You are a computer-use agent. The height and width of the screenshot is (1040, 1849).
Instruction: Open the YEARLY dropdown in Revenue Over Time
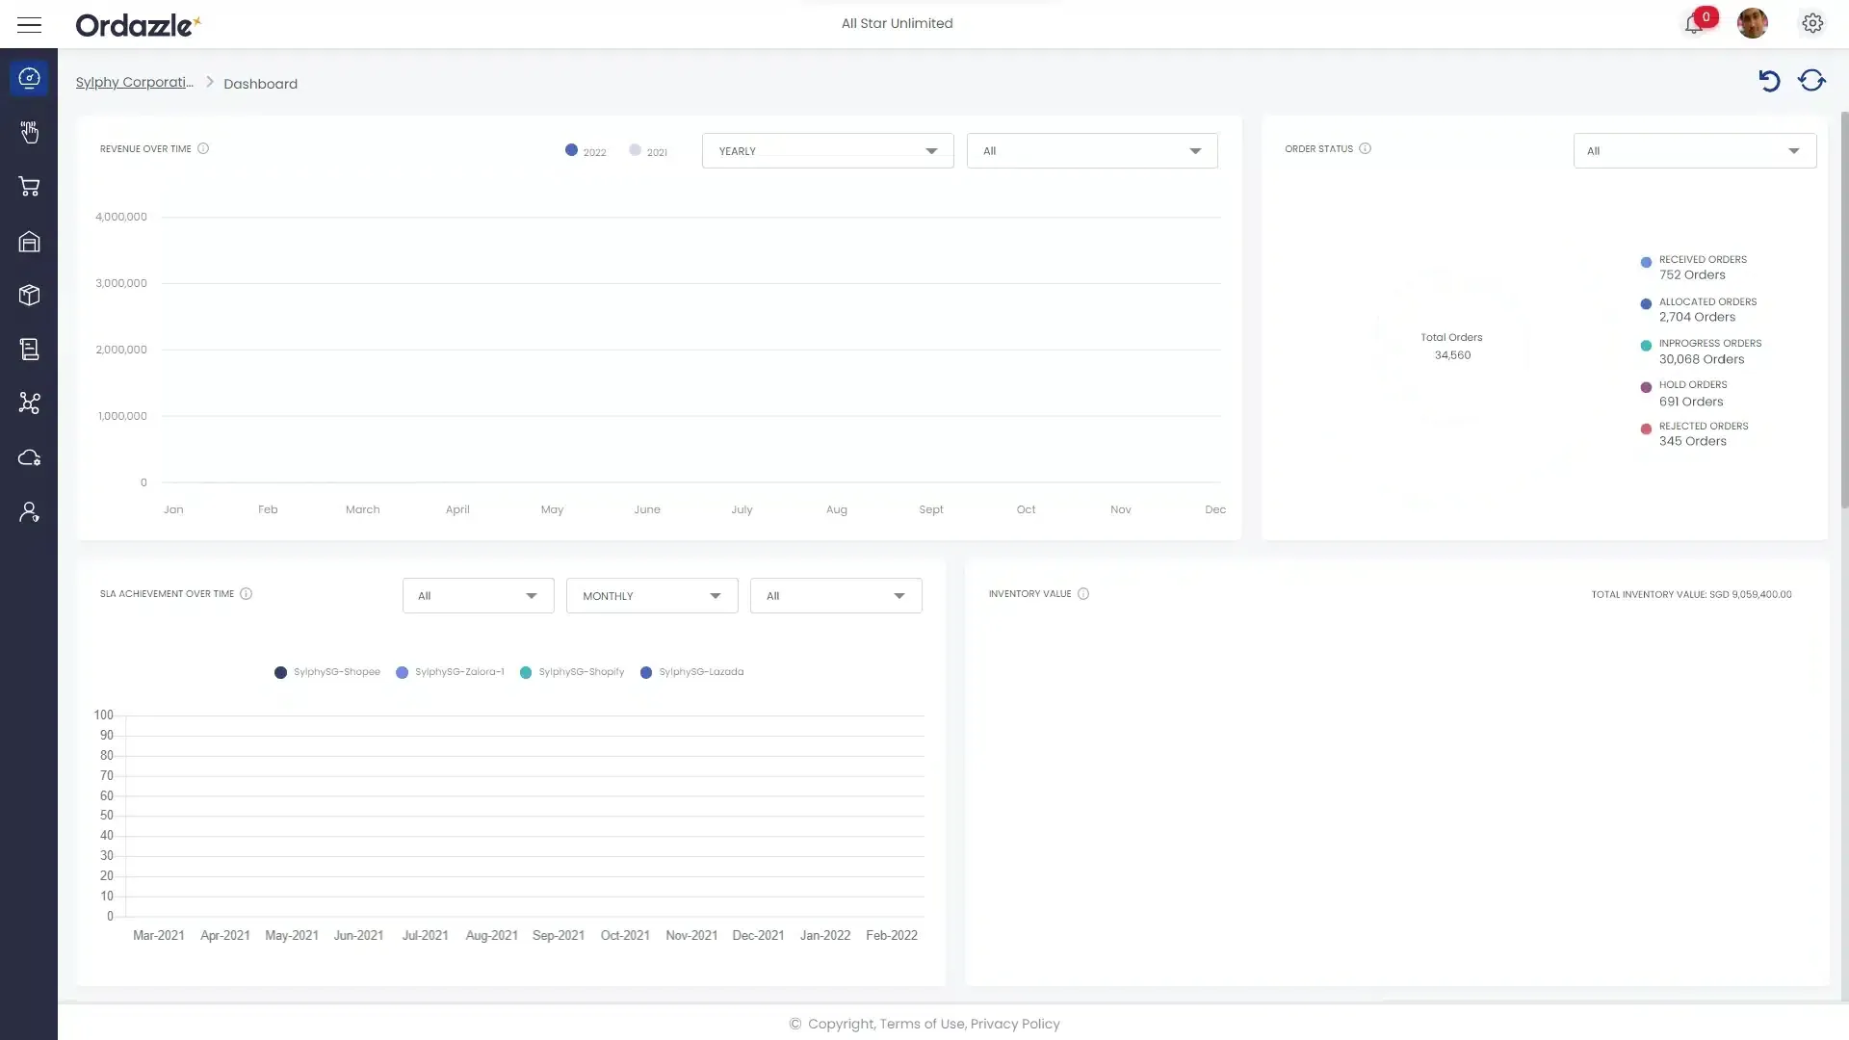click(x=827, y=150)
